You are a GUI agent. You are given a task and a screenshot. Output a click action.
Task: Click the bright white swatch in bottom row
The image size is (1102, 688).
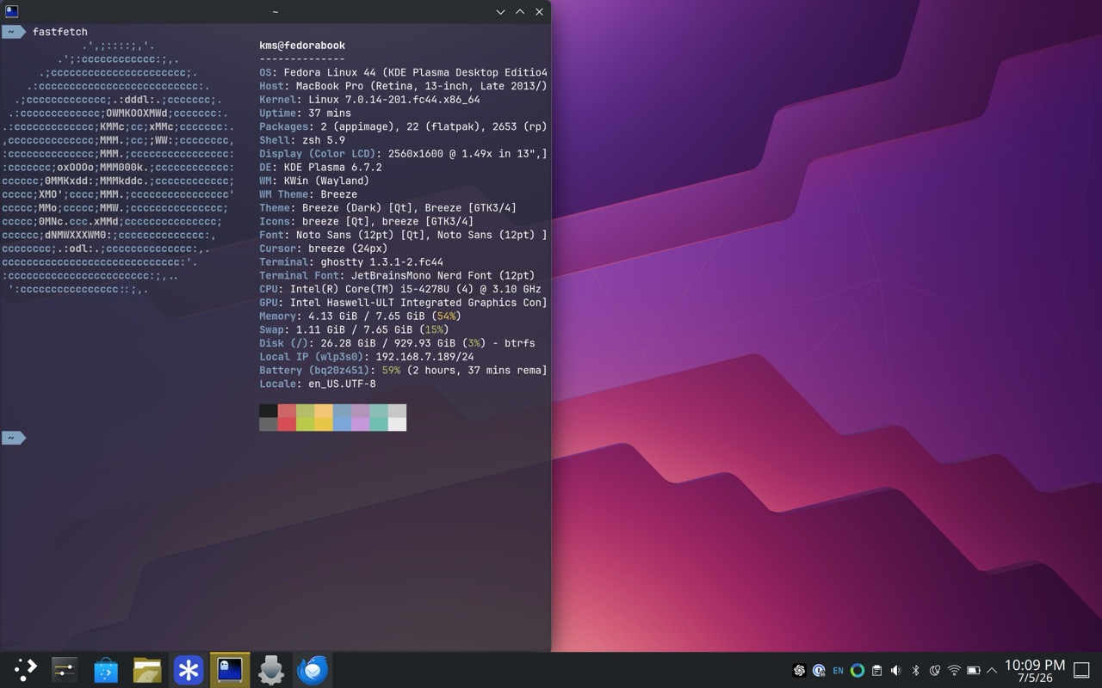point(397,424)
